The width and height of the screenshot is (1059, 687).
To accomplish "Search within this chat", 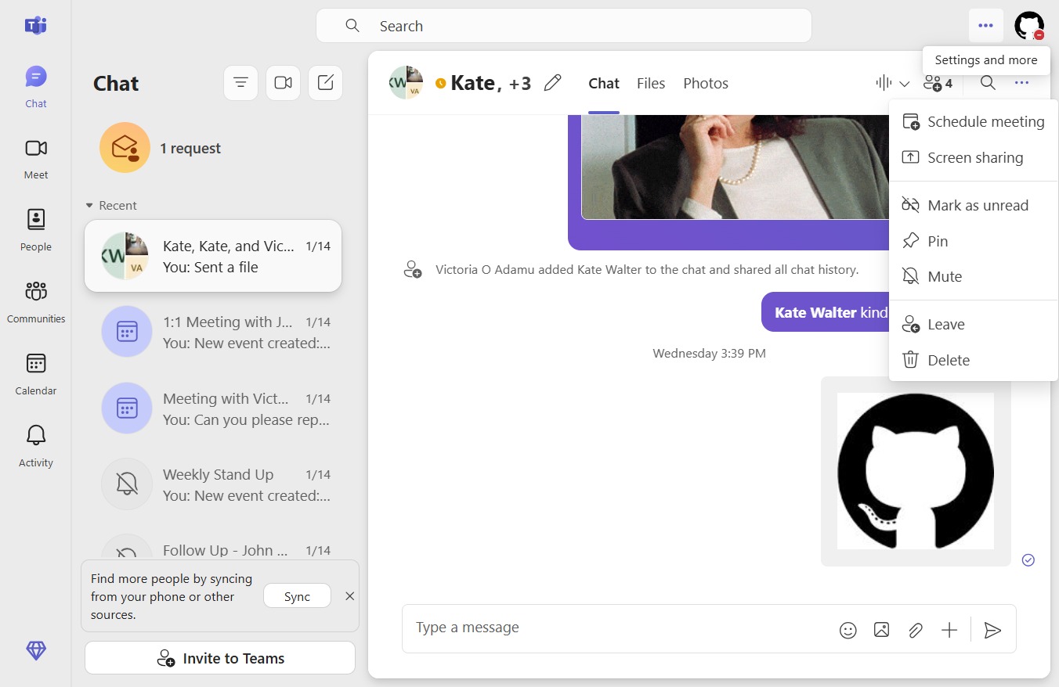I will point(988,83).
